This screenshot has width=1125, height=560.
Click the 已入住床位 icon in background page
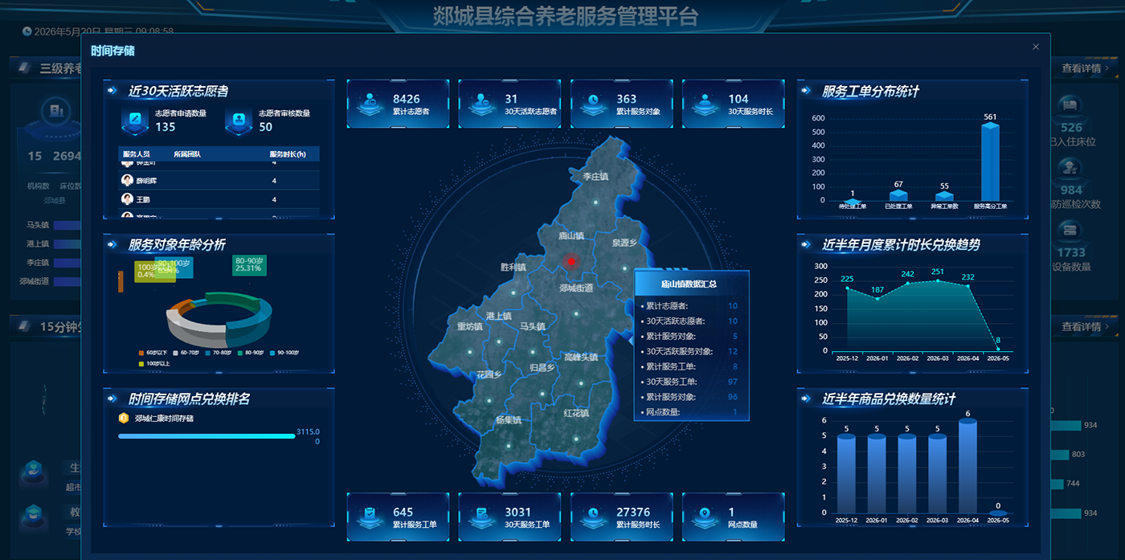[1068, 104]
